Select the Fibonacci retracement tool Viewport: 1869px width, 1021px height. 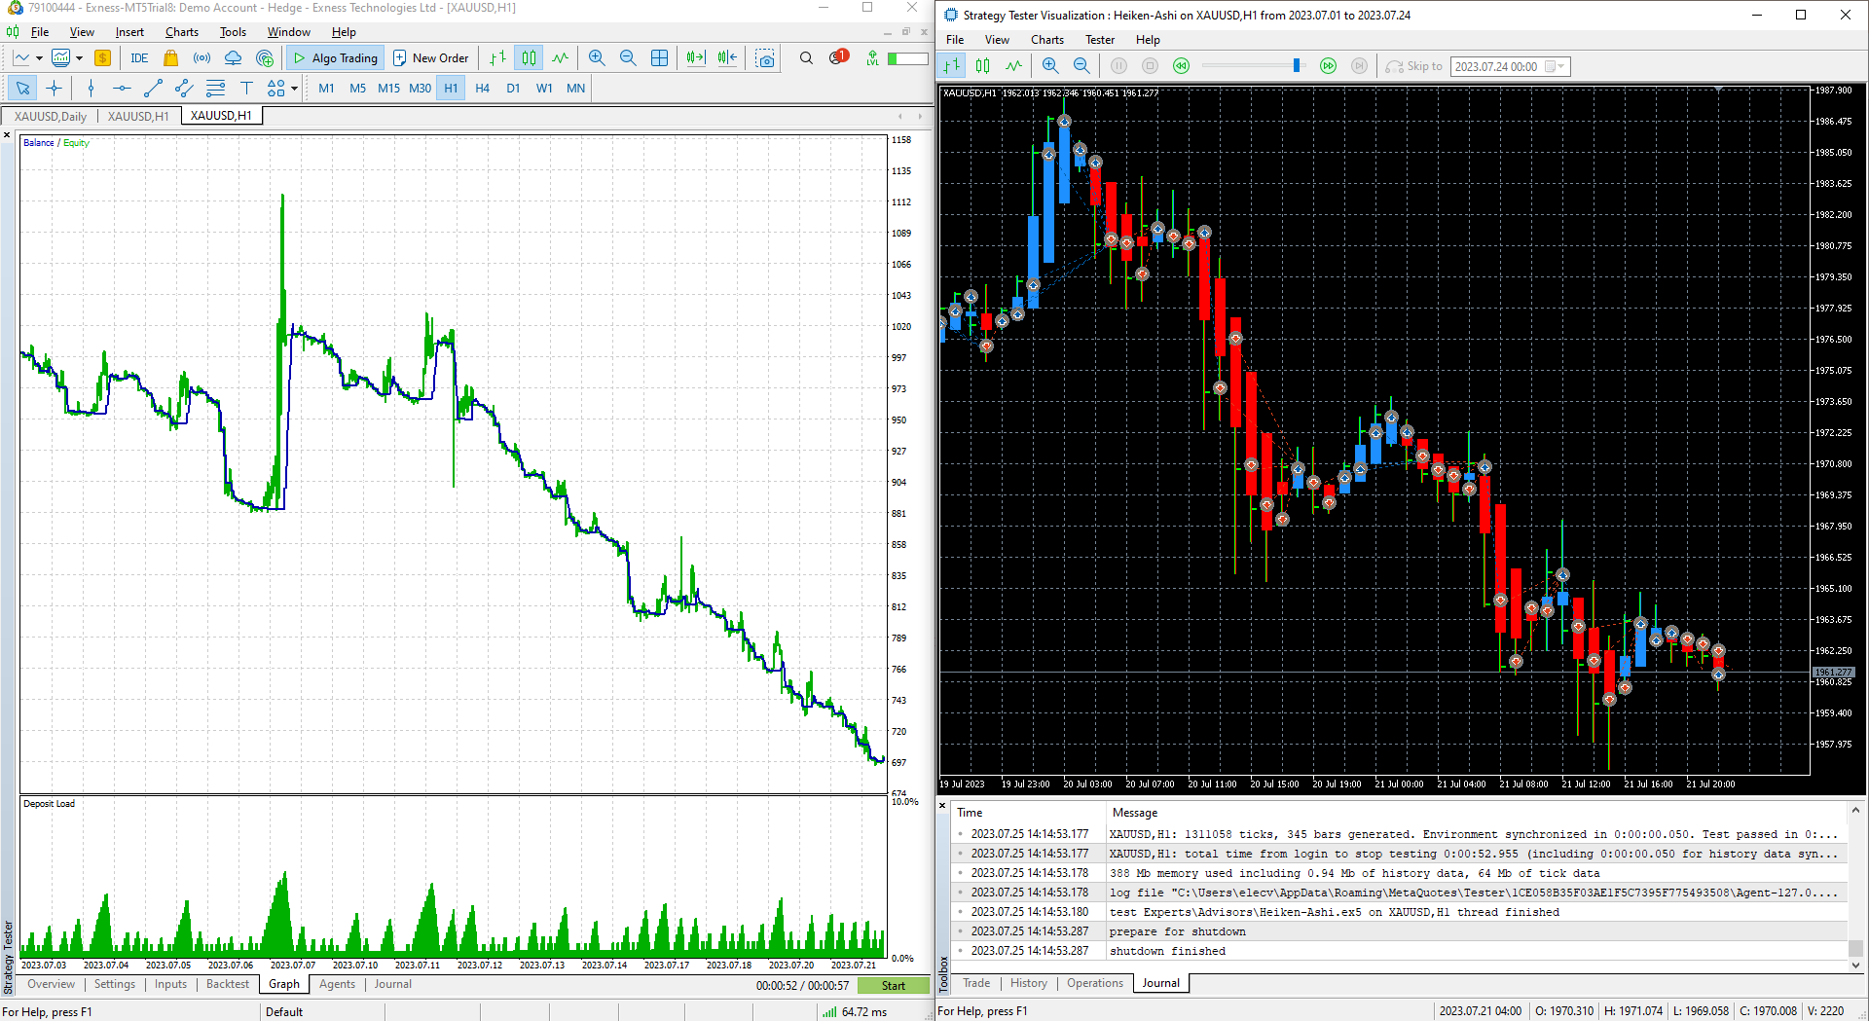(x=215, y=89)
